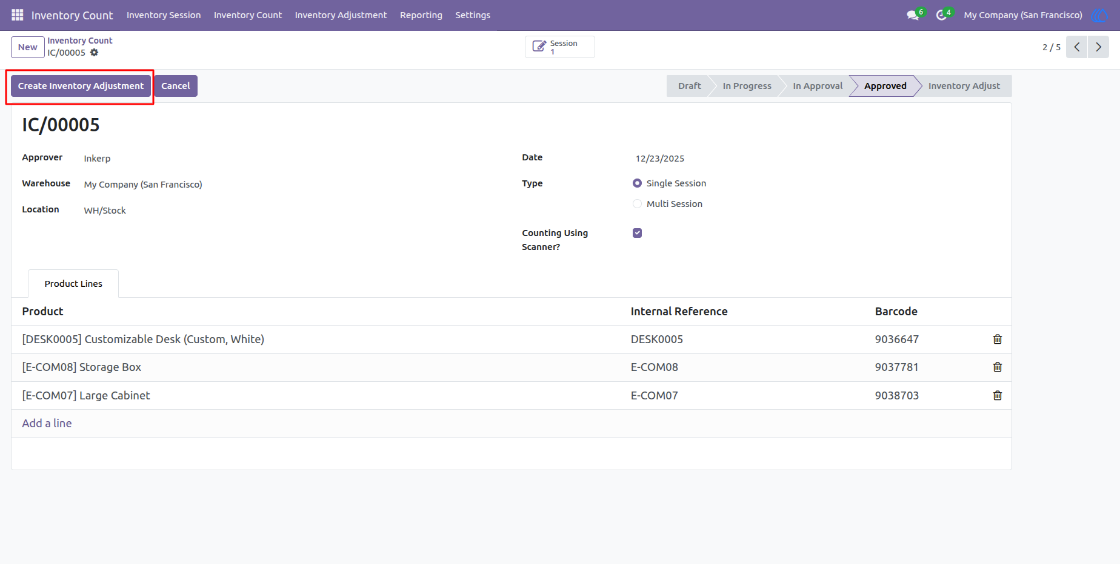Delete the Storage Box product line
Viewport: 1120px width, 564px height.
point(997,367)
